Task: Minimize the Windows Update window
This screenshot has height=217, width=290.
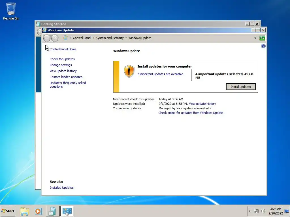Action: coord(253,30)
